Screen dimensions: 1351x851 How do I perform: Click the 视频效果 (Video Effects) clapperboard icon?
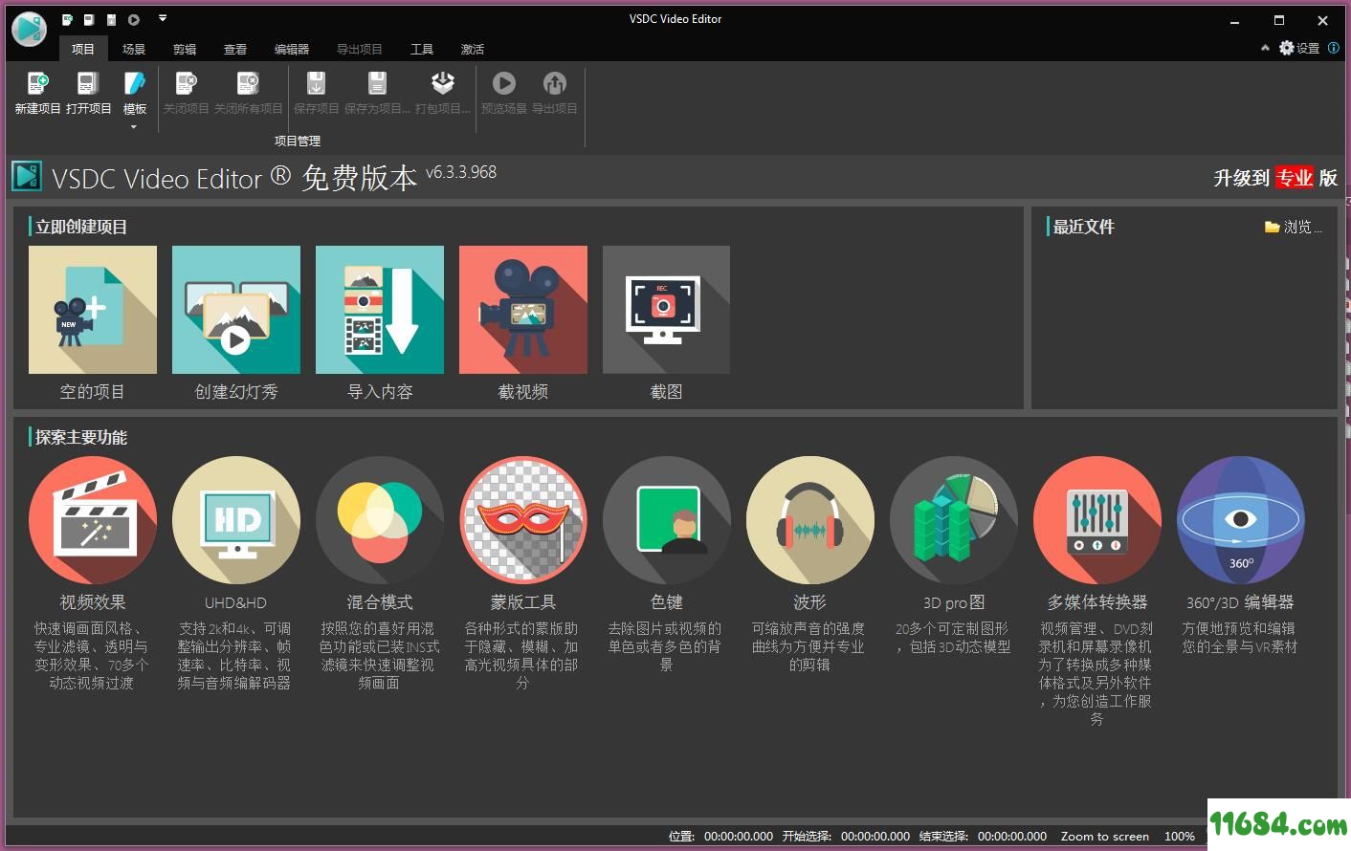point(93,520)
